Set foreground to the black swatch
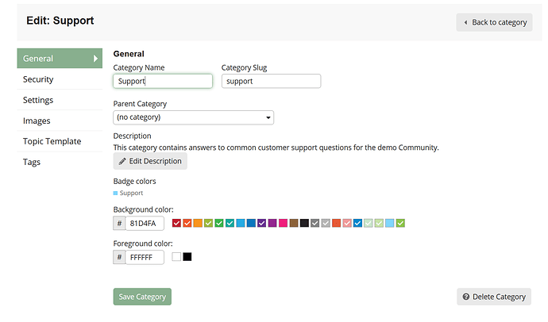 coord(187,257)
